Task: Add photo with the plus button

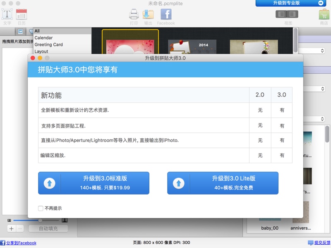Action: coord(12,229)
